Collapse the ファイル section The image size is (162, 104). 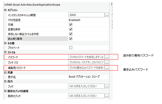tap(5, 52)
